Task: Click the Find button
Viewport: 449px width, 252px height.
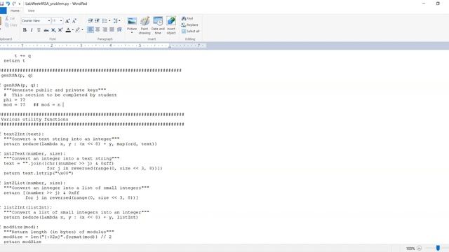Action: point(187,19)
